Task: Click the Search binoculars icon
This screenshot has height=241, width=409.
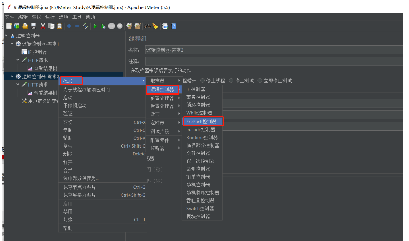Action: pos(147,26)
